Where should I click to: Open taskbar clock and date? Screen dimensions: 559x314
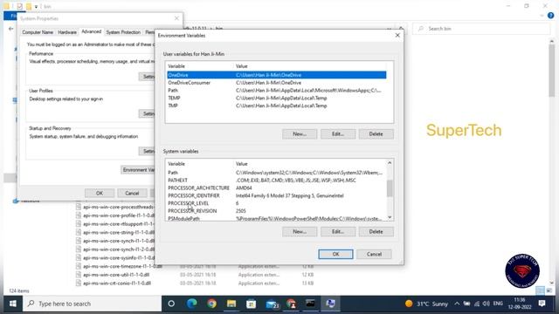coord(520,304)
